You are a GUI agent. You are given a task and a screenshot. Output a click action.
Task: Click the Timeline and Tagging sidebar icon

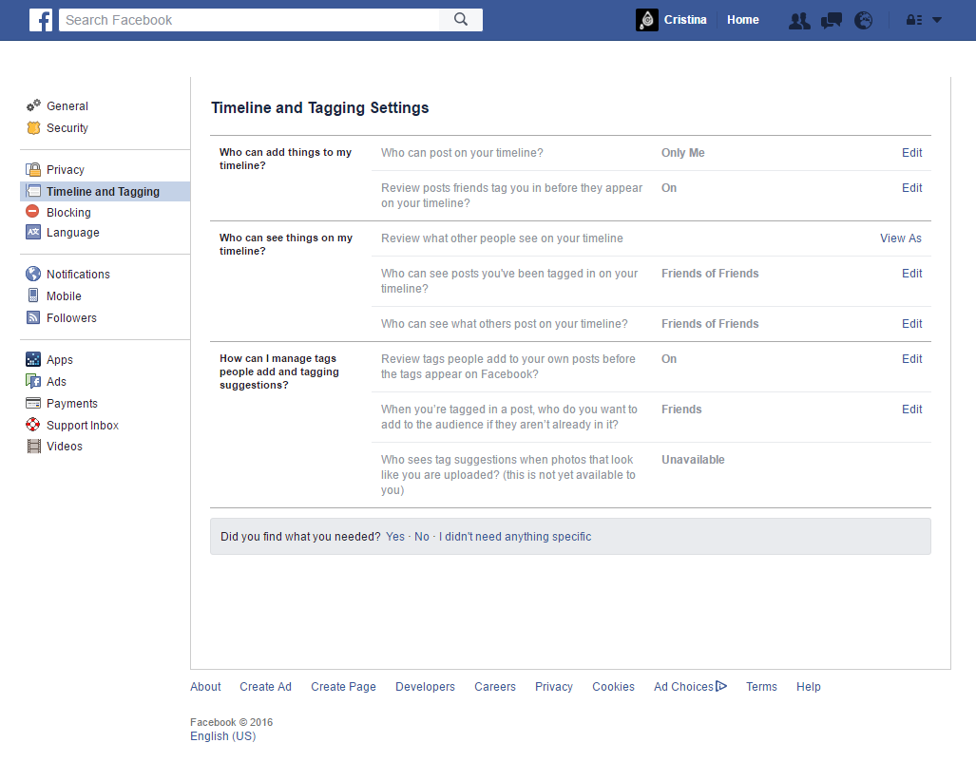tap(33, 191)
